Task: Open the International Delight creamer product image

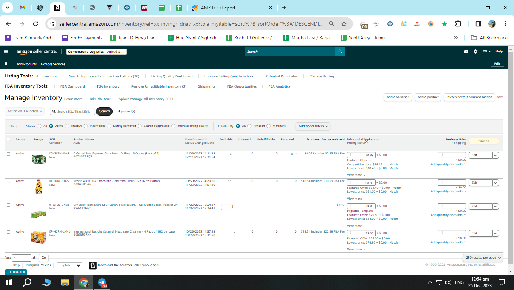Action: pyautogui.click(x=39, y=238)
